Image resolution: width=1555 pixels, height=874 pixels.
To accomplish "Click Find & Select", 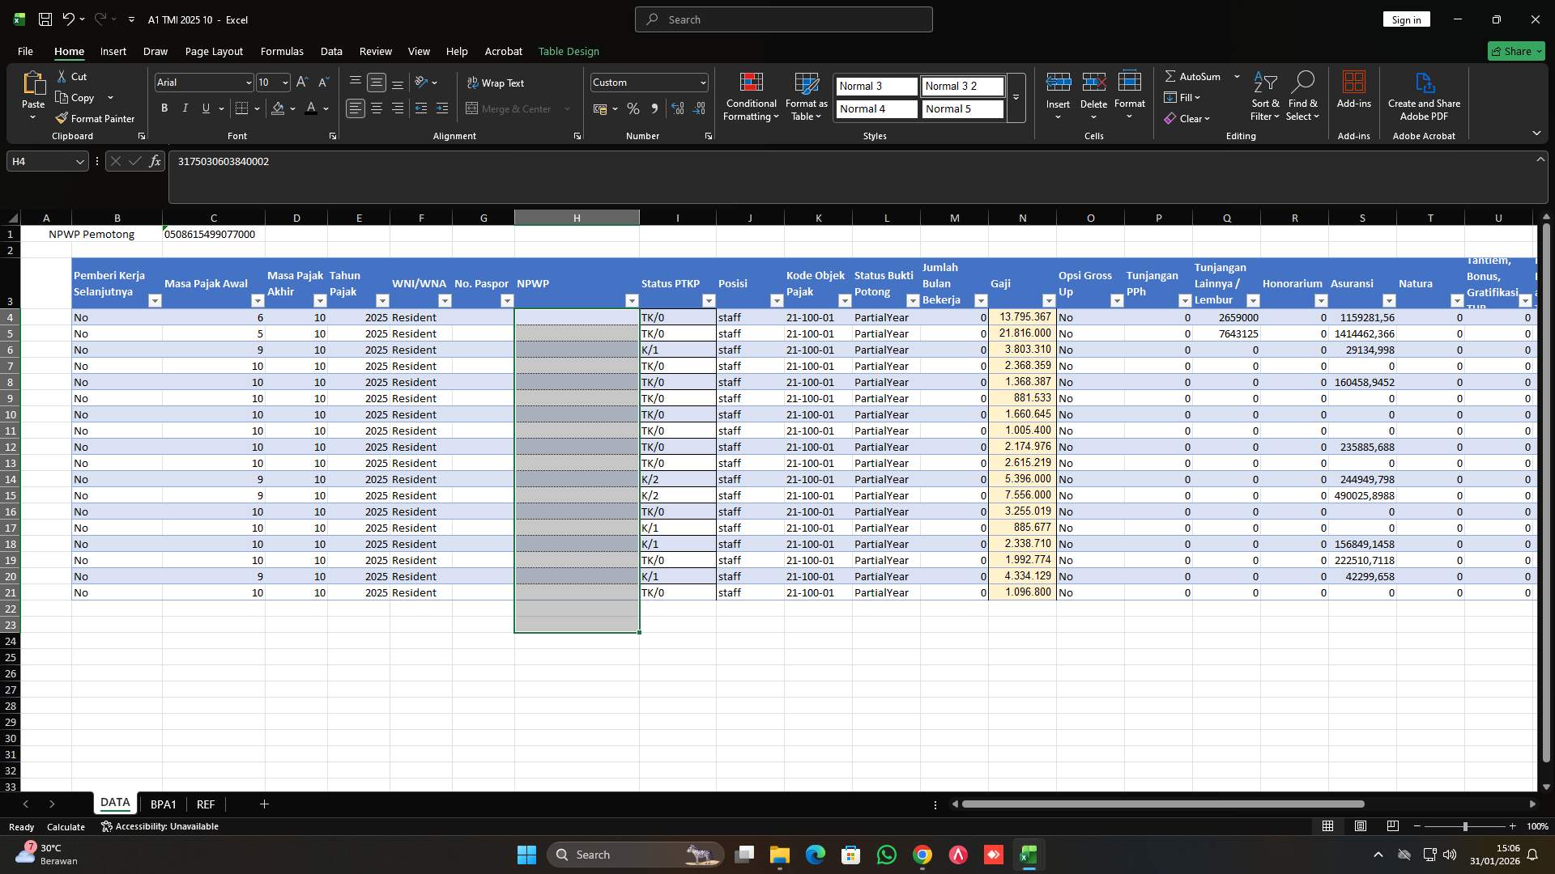I will pyautogui.click(x=1303, y=95).
